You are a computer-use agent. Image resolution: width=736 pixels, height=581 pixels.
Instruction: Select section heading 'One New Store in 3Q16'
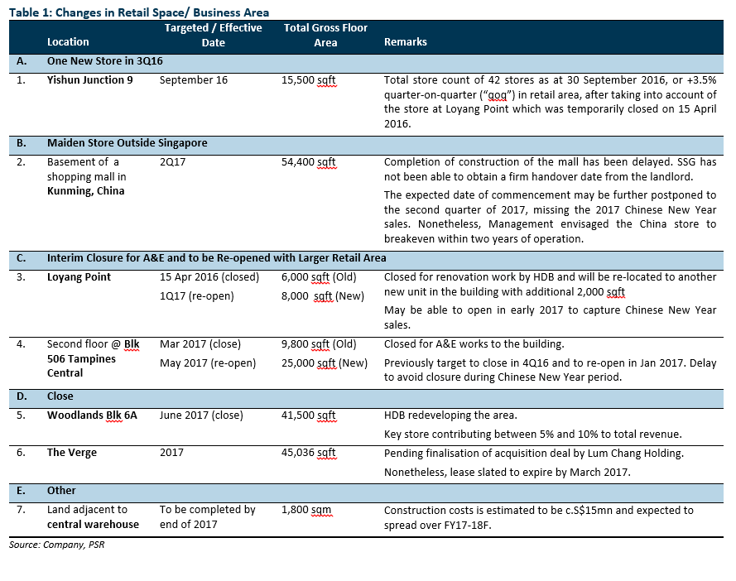[104, 61]
